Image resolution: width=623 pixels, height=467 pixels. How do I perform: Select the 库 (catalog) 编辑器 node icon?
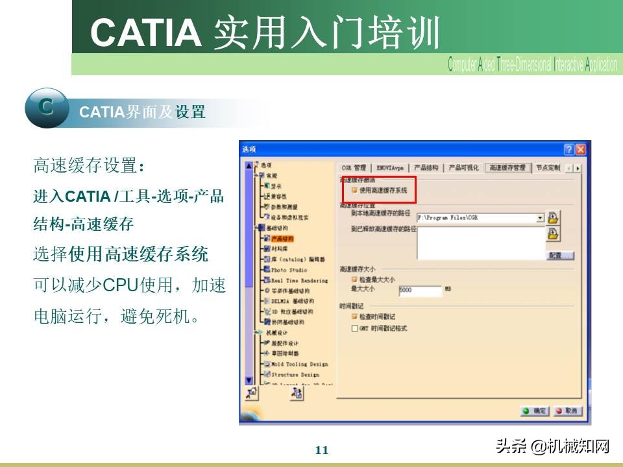(x=267, y=259)
